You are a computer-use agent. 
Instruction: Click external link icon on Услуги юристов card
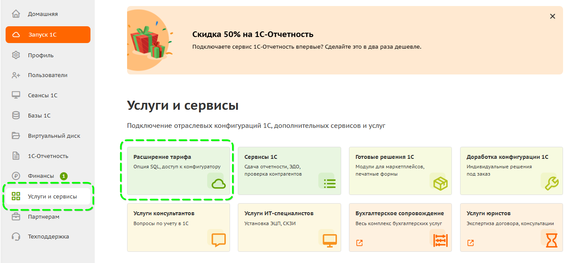pos(470,243)
